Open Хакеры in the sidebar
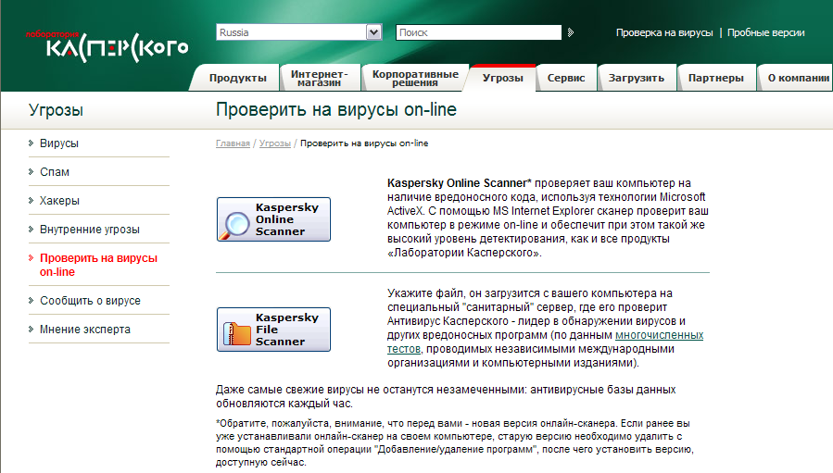Image resolution: width=833 pixels, height=473 pixels. point(59,201)
